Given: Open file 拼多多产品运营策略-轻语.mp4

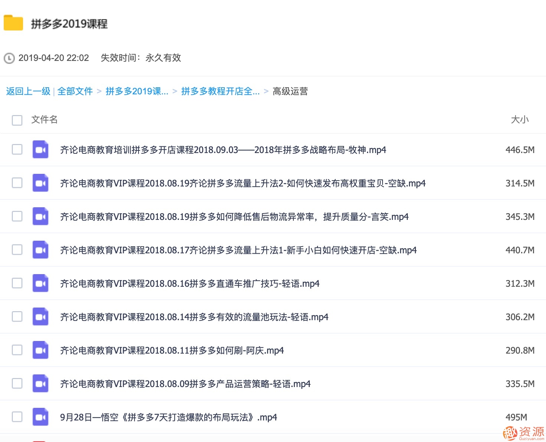Looking at the screenshot, I should tap(185, 384).
